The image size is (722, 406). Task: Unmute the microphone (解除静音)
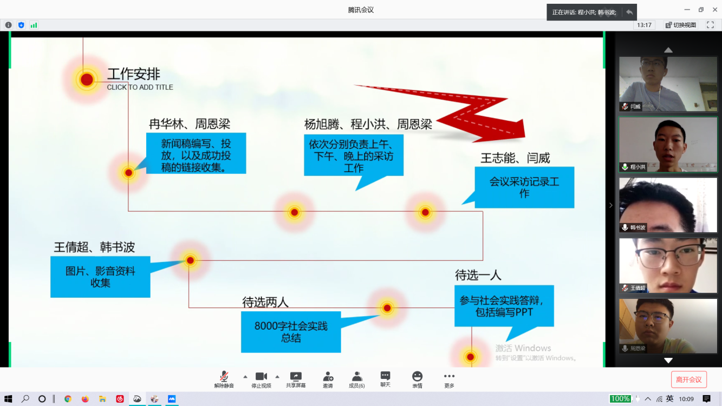point(224,377)
